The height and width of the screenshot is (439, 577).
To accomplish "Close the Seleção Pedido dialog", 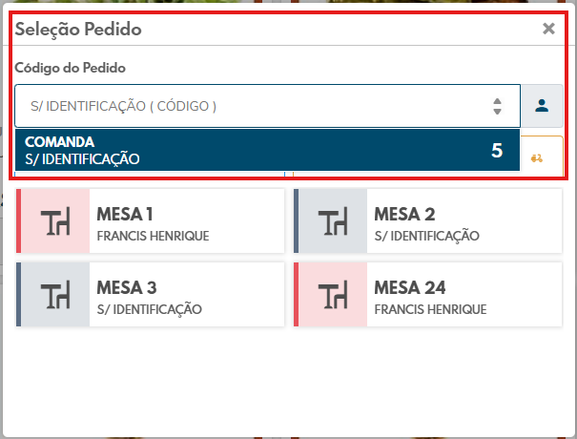I will (x=548, y=29).
